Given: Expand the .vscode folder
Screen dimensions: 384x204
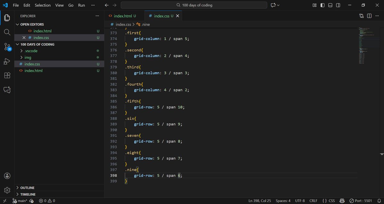Looking at the screenshot, I should [x=60, y=51].
